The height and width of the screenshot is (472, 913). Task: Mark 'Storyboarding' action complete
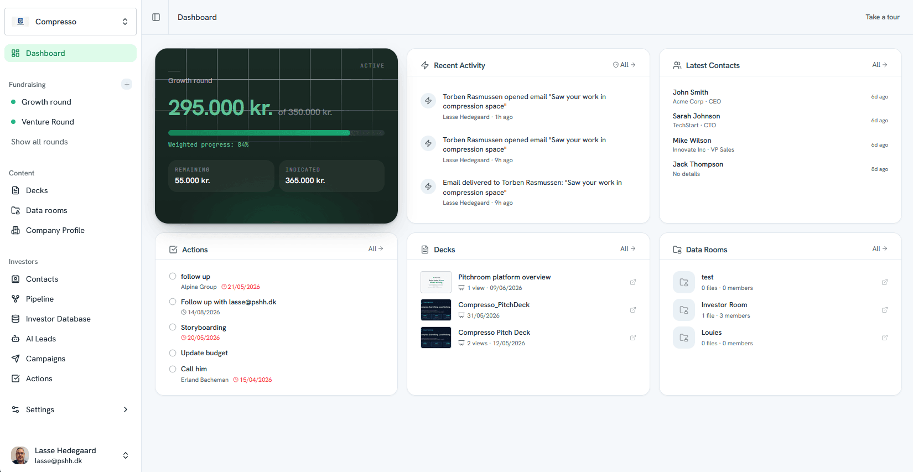click(x=173, y=327)
